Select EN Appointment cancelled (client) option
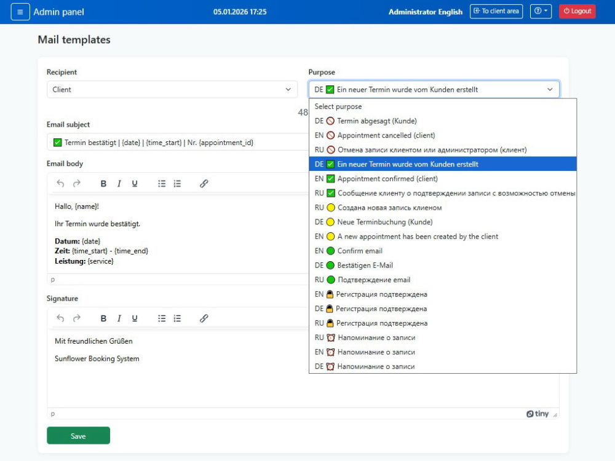This screenshot has width=615, height=461. click(442, 135)
